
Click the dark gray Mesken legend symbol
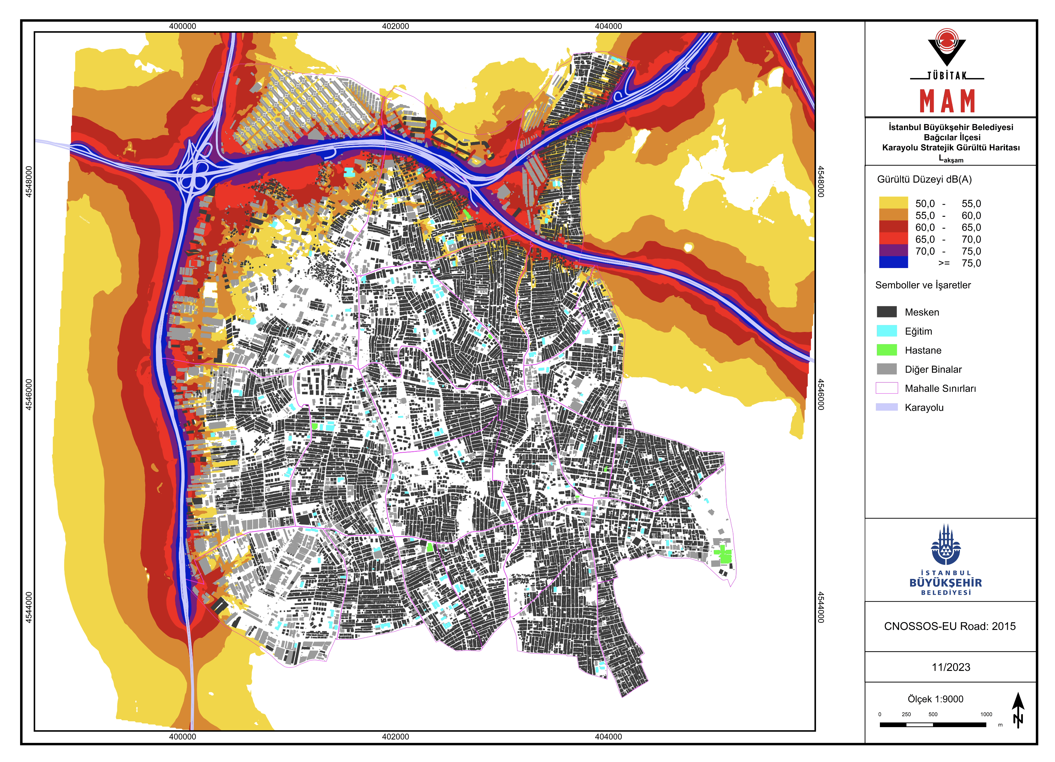887,312
